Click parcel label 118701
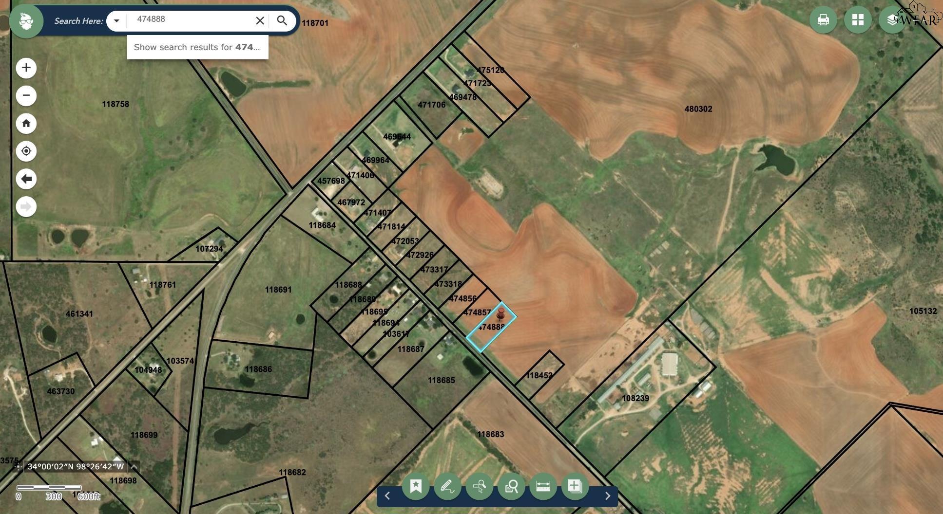Screen dimensions: 943x514 coord(315,23)
